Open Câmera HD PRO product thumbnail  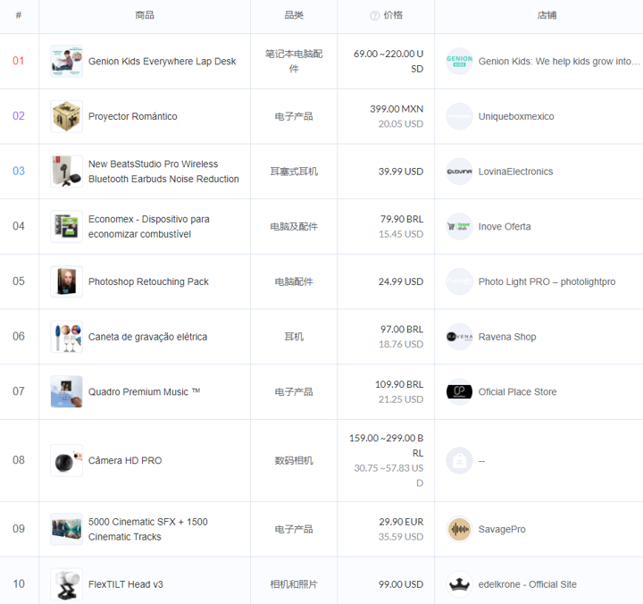(x=66, y=460)
